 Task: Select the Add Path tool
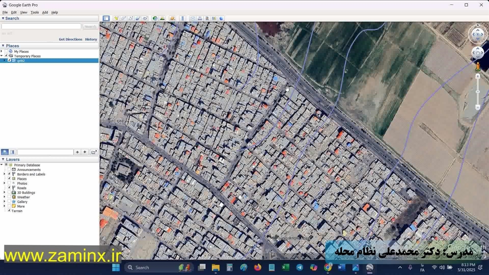click(131, 18)
